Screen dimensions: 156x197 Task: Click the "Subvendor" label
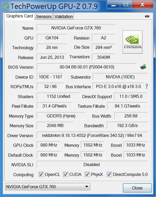tap(81, 77)
